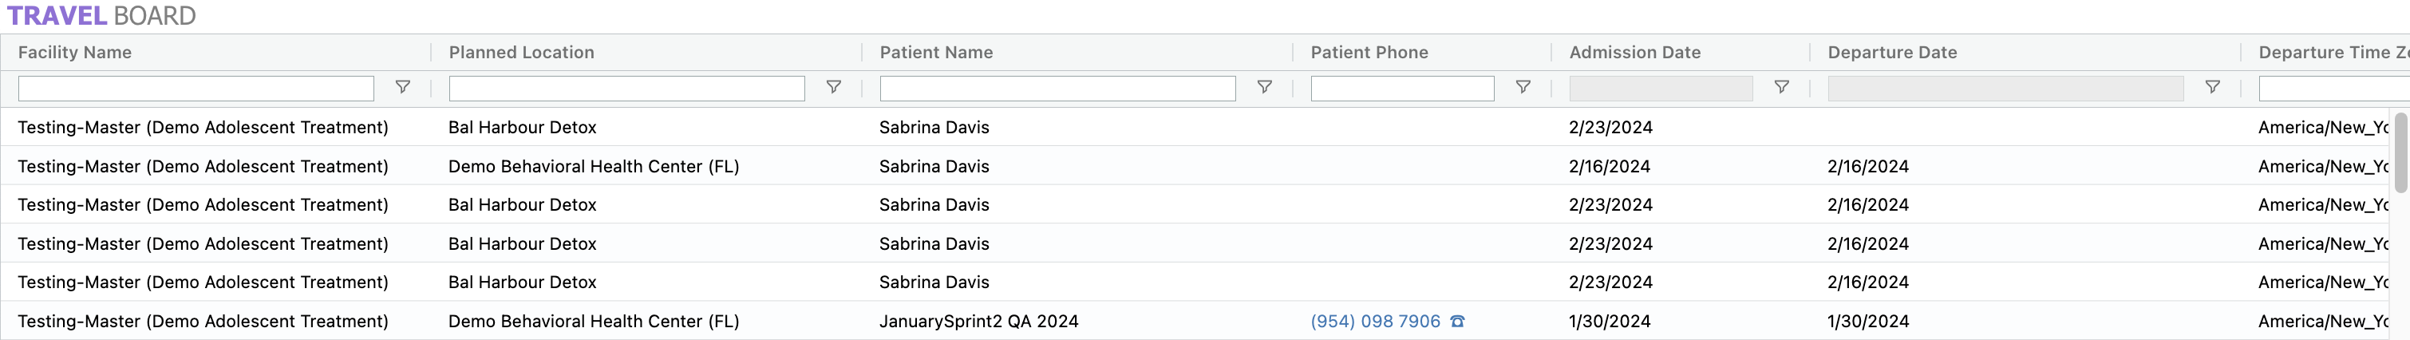Open the Patient Name filter icon
This screenshot has height=340, width=2410.
point(1264,87)
